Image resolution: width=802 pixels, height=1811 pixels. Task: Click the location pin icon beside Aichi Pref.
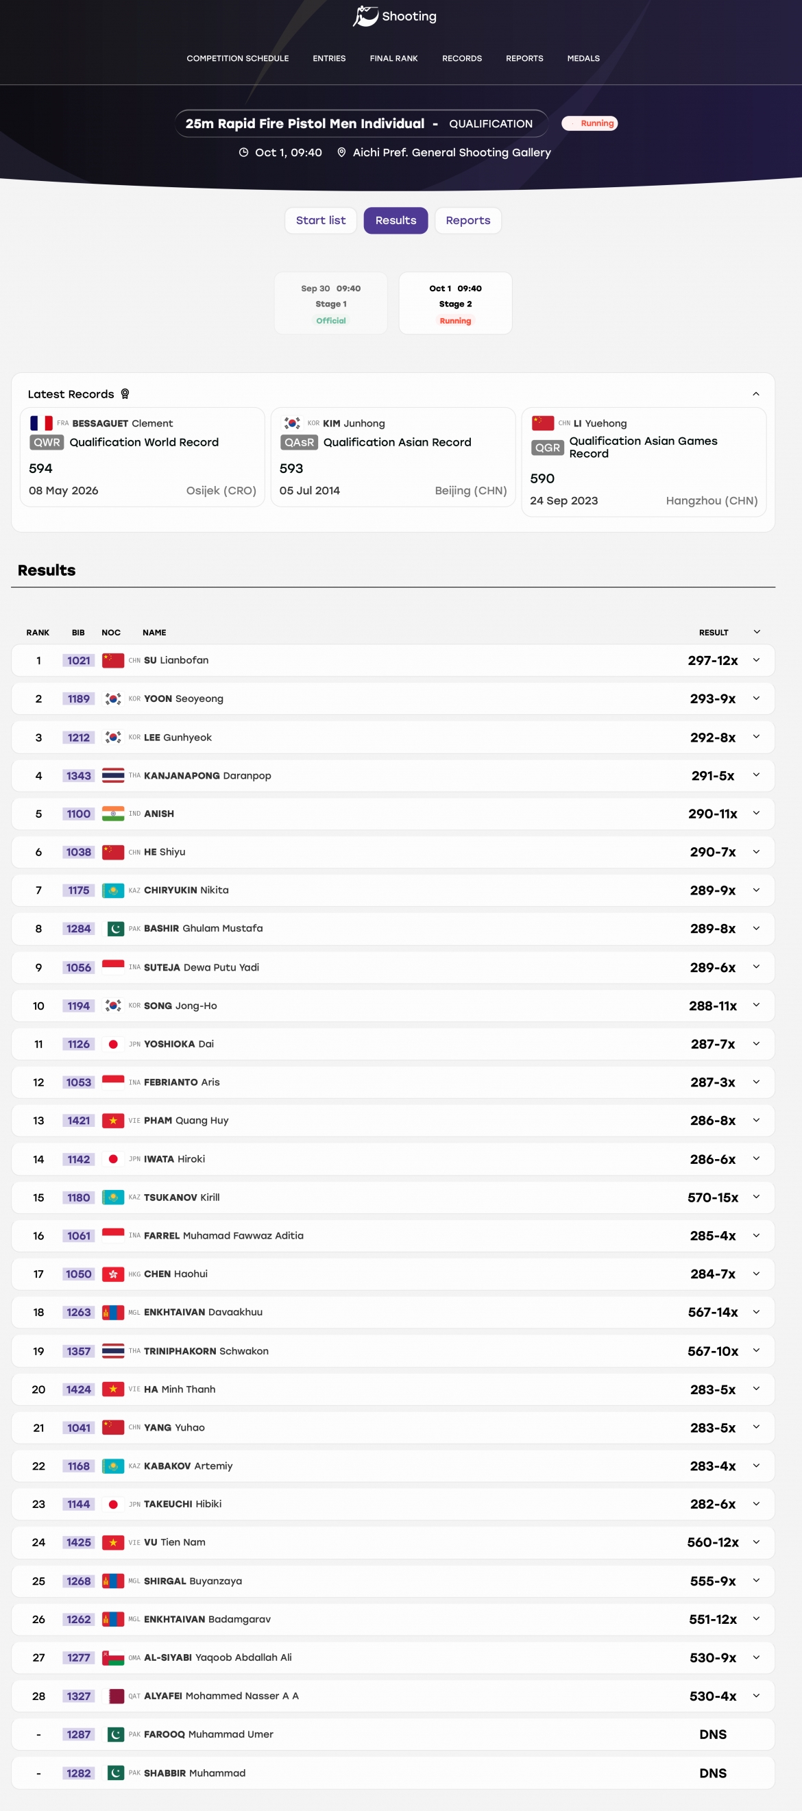click(341, 153)
